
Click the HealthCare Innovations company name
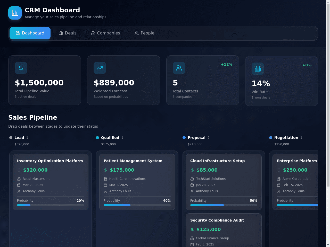(x=127, y=179)
